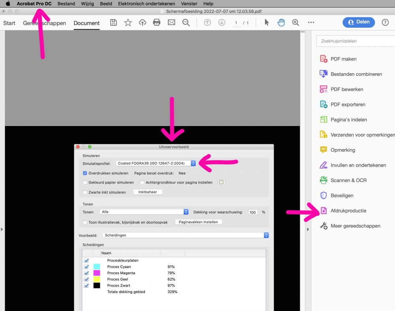Collapse the right tools pane arrow
This screenshot has width=395, height=311.
pyautogui.click(x=308, y=229)
